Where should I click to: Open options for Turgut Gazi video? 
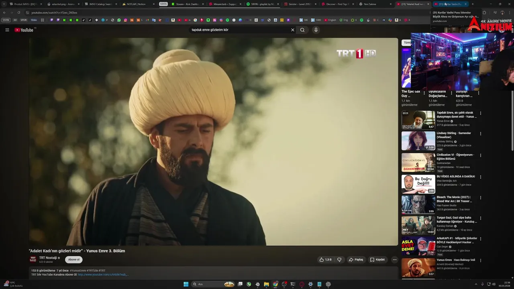pyautogui.click(x=480, y=218)
